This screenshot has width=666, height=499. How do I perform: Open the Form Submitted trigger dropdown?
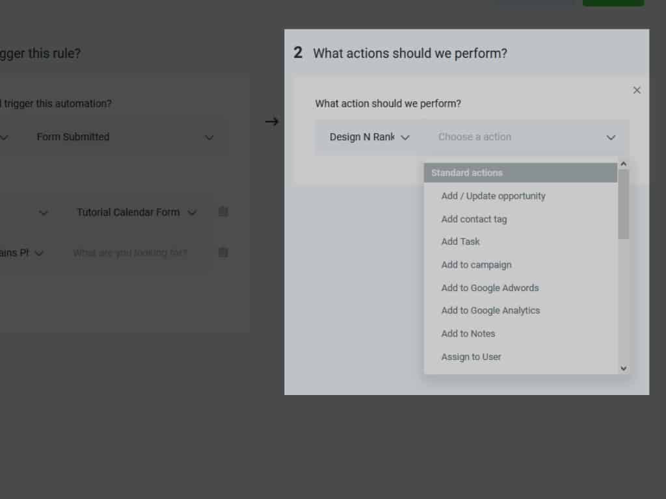point(125,137)
